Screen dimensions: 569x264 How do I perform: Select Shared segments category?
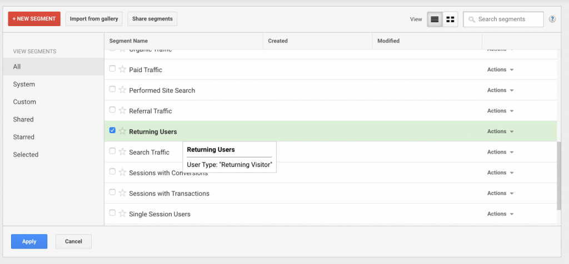pos(54,119)
